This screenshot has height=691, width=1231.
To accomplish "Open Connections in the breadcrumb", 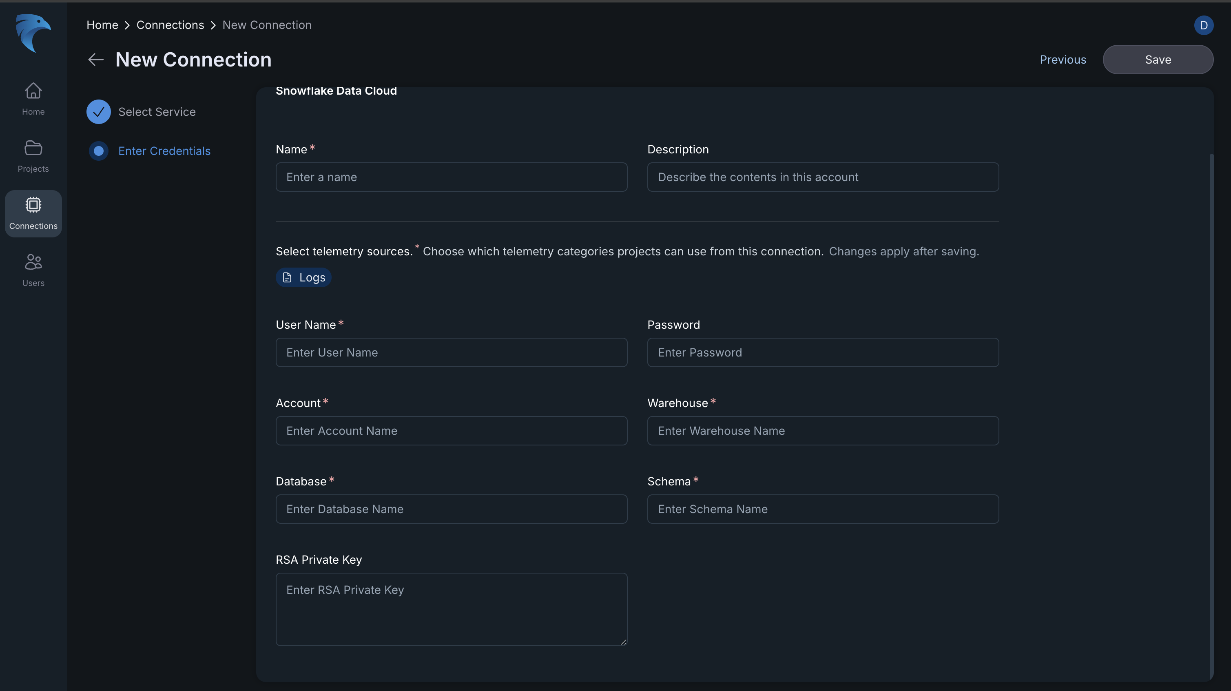I will click(x=170, y=25).
